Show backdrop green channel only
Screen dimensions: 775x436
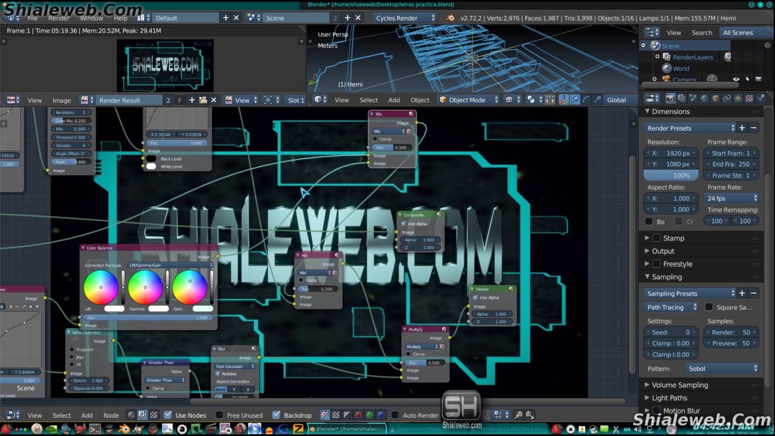[x=369, y=415]
